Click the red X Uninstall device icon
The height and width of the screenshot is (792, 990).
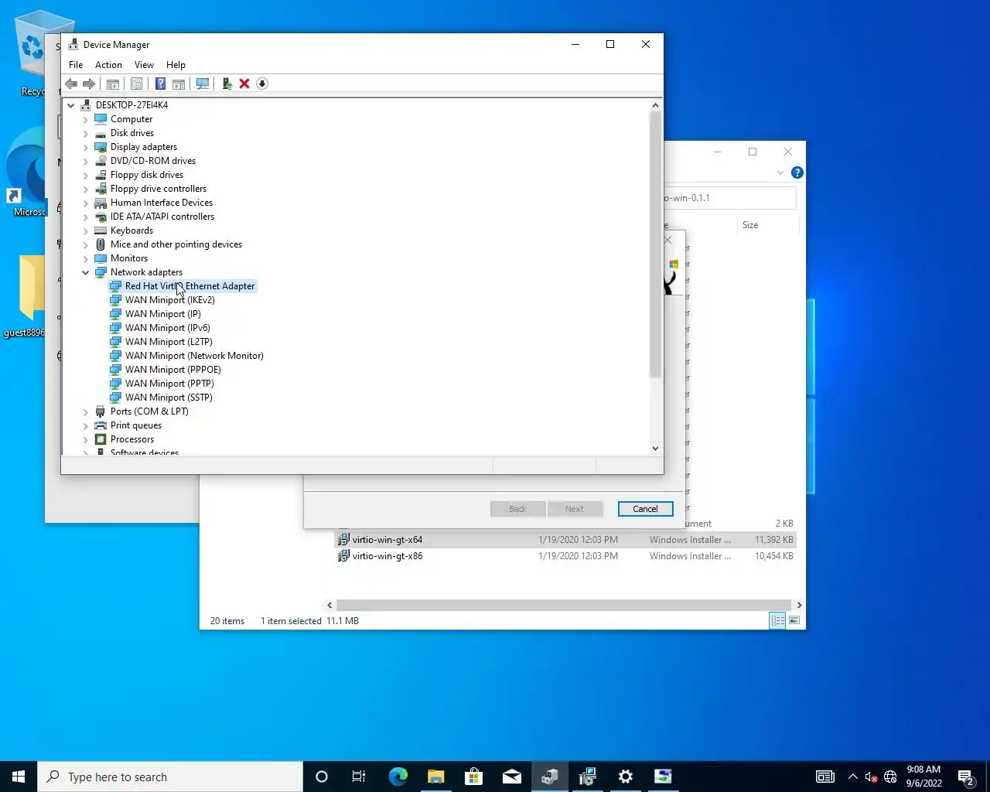(244, 84)
